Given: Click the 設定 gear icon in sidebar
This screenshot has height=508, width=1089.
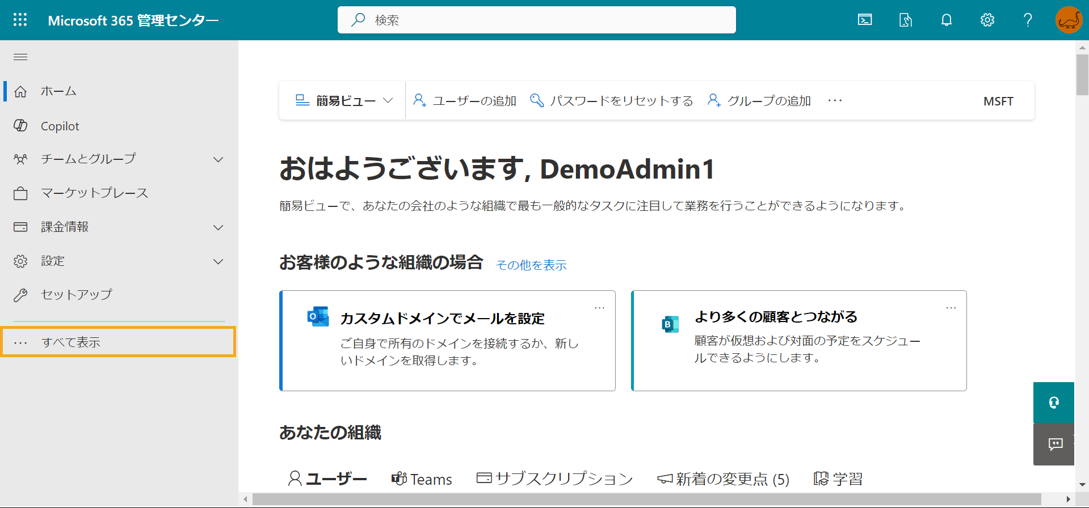Looking at the screenshot, I should pos(20,261).
